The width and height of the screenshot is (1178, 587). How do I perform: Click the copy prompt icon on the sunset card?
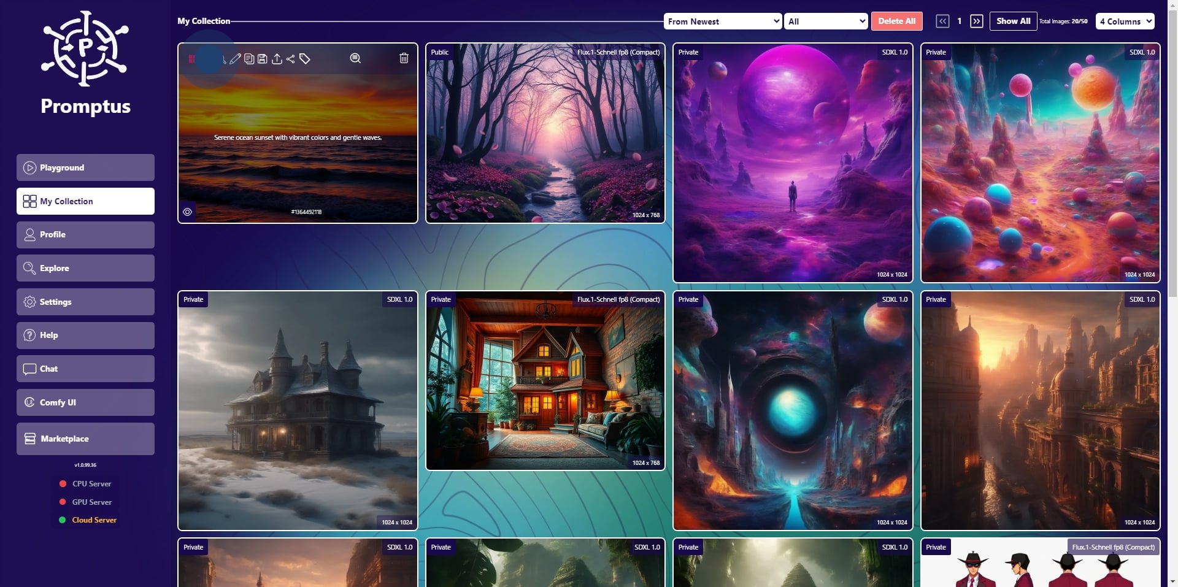249,59
